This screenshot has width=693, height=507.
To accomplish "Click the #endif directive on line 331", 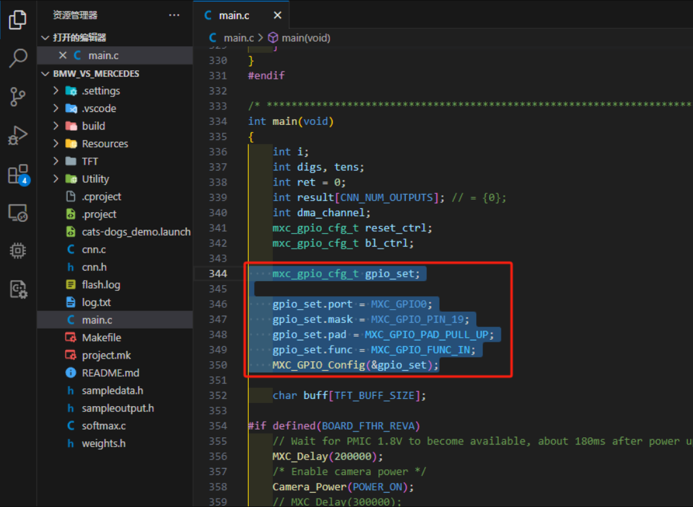I will click(x=266, y=75).
